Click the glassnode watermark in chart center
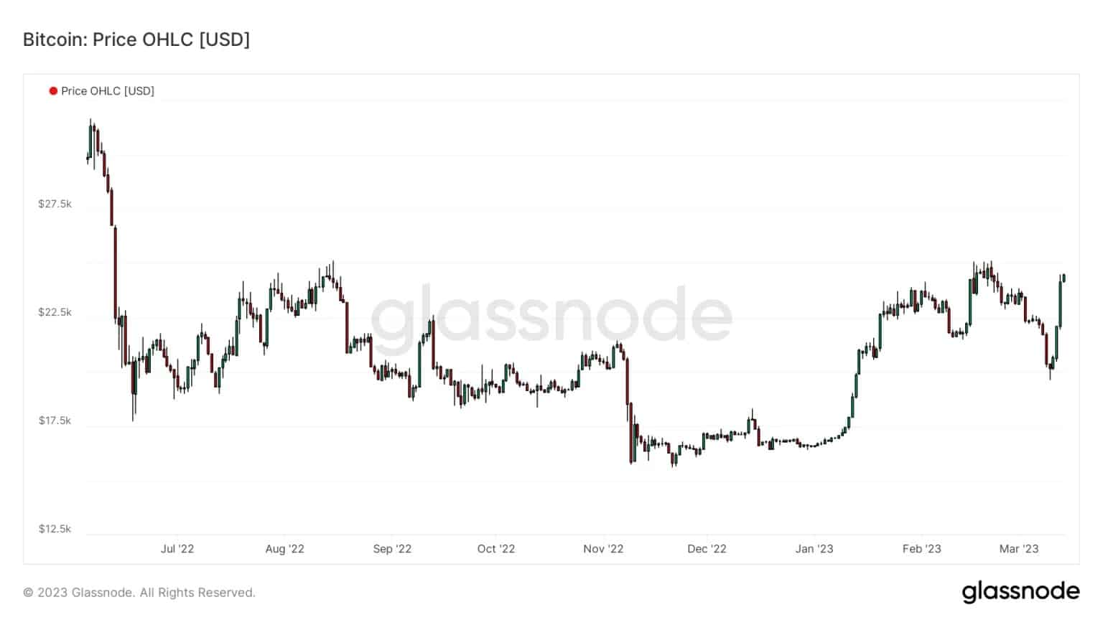This screenshot has height=620, width=1103. coord(551,316)
